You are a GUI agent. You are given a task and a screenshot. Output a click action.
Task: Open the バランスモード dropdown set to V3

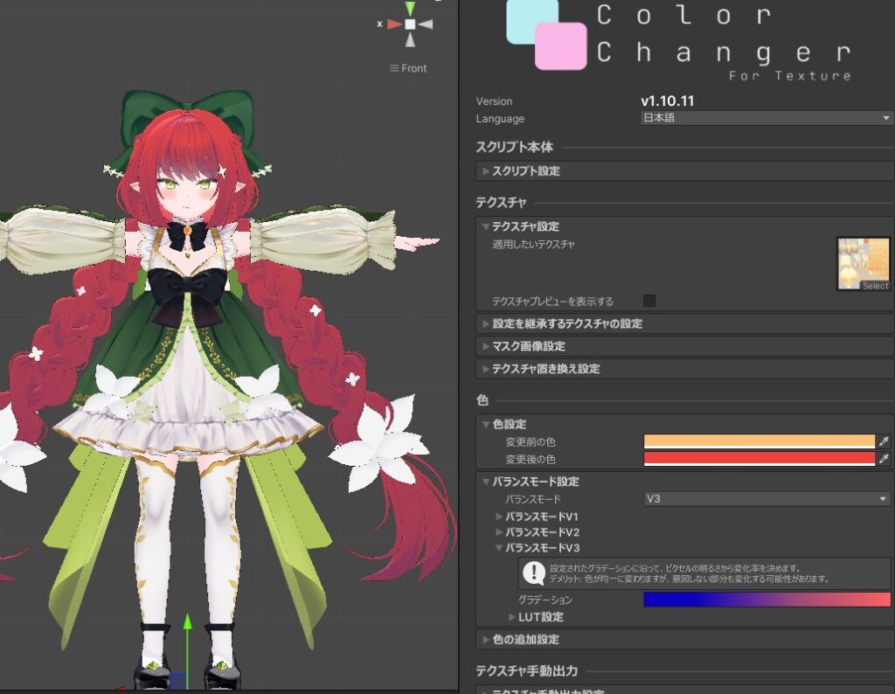766,499
